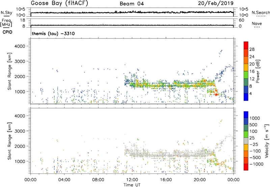Click the 'Nave' legend label
The image size is (270, 187).
pos(257,24)
